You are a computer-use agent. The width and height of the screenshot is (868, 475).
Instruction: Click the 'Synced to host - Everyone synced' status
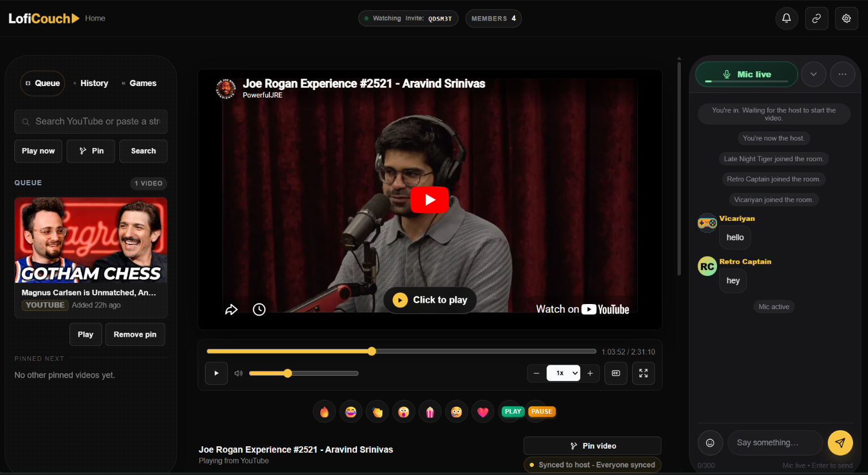pyautogui.click(x=592, y=465)
